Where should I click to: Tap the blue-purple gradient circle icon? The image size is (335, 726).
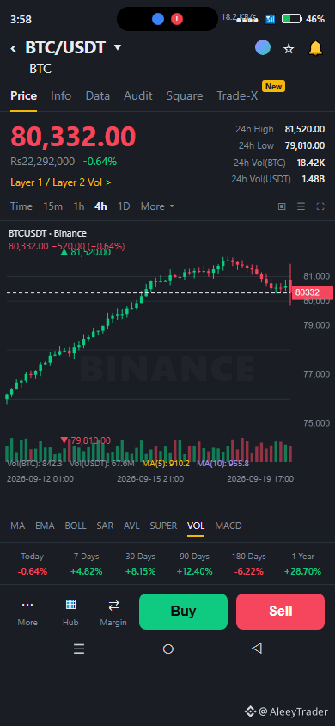tap(263, 47)
